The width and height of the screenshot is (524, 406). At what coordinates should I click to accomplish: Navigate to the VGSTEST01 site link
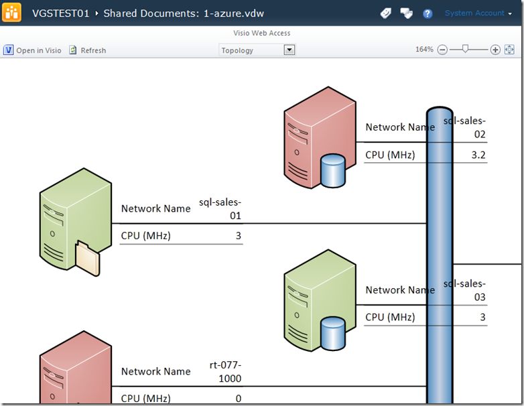click(x=61, y=13)
